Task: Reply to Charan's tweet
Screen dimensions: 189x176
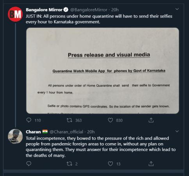Action: [29, 163]
